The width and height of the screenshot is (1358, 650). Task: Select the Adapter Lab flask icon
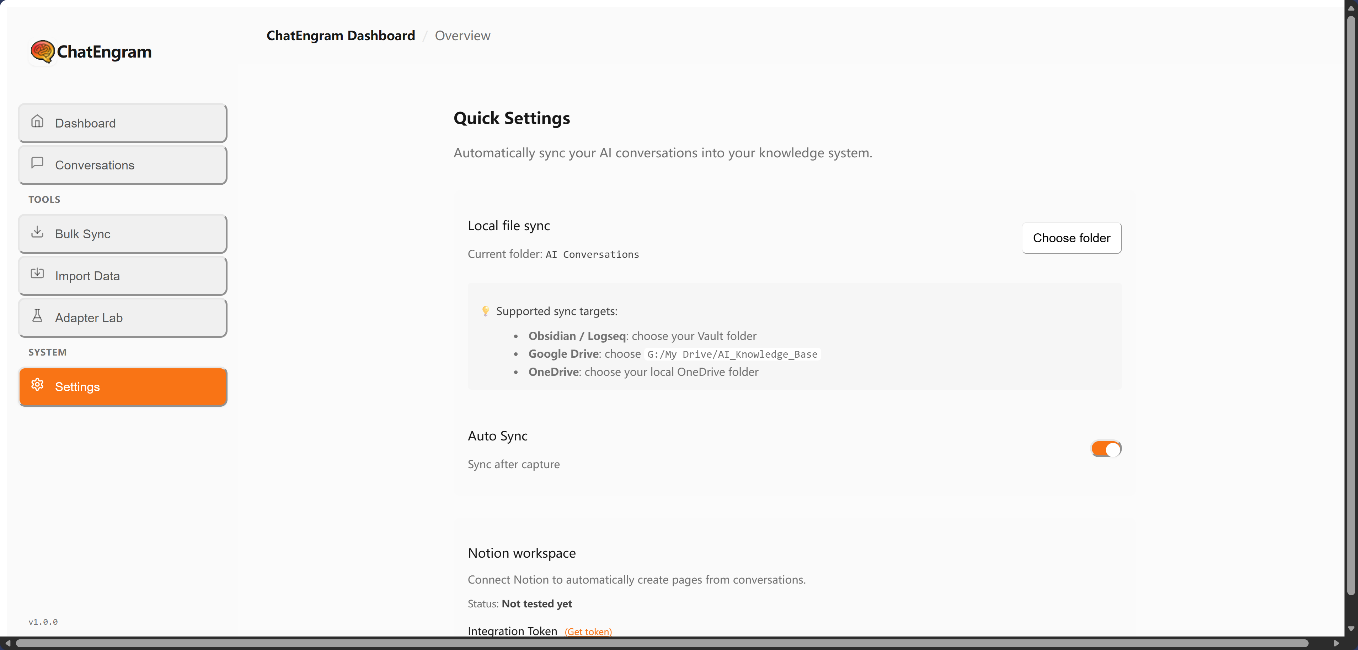click(37, 316)
